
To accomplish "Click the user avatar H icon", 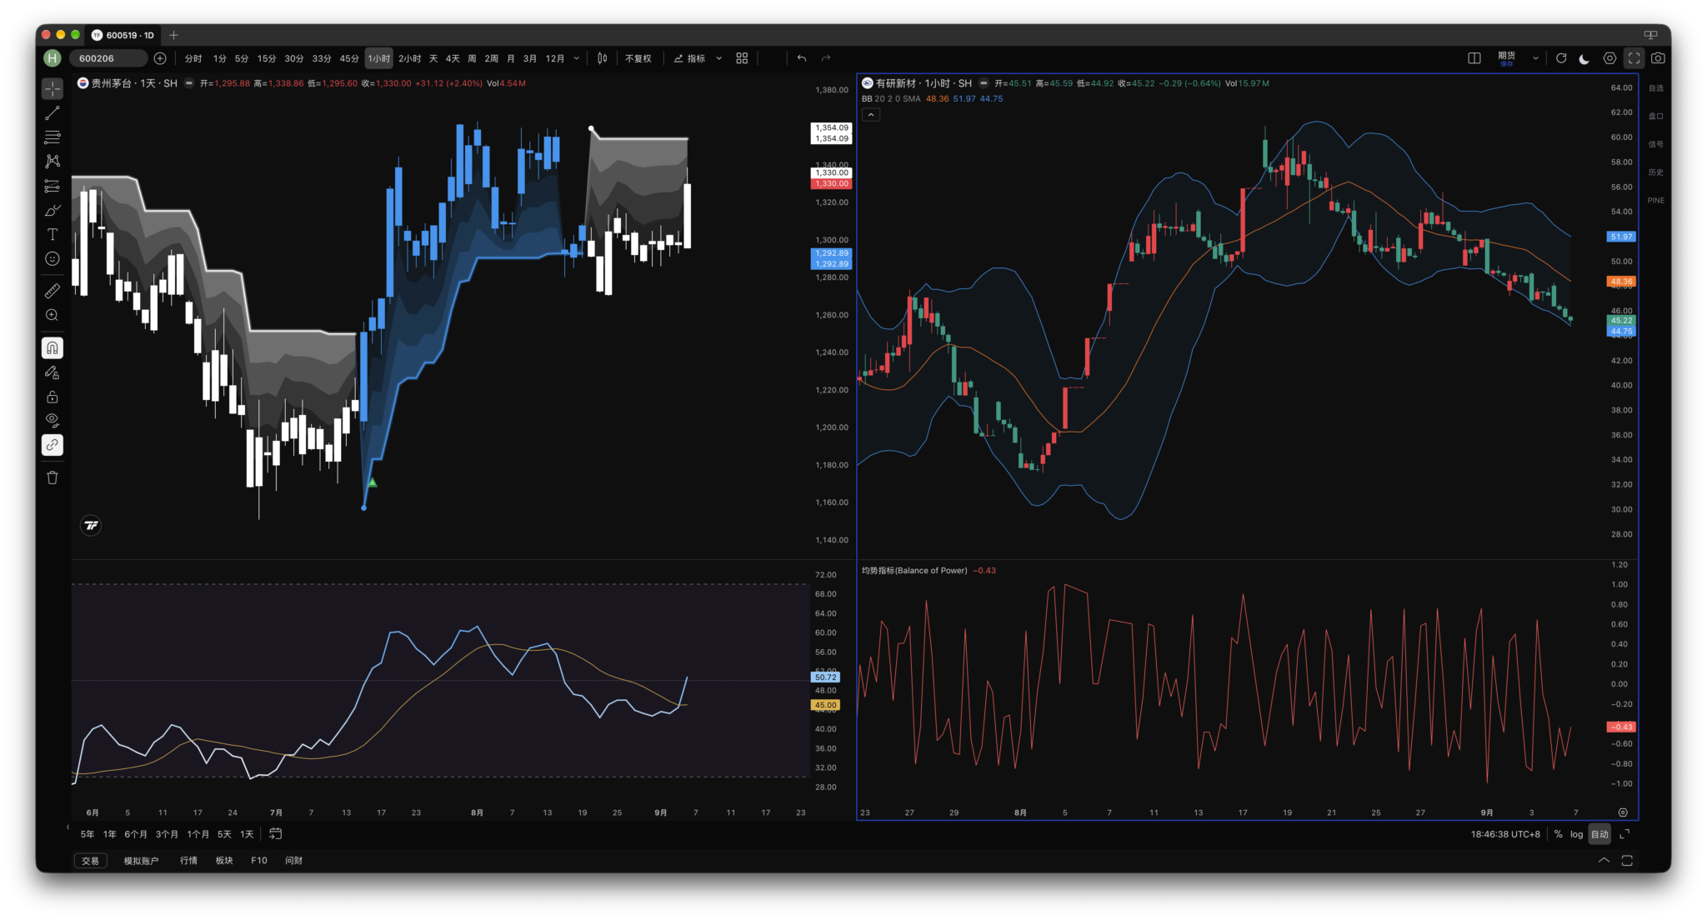I will tap(53, 58).
